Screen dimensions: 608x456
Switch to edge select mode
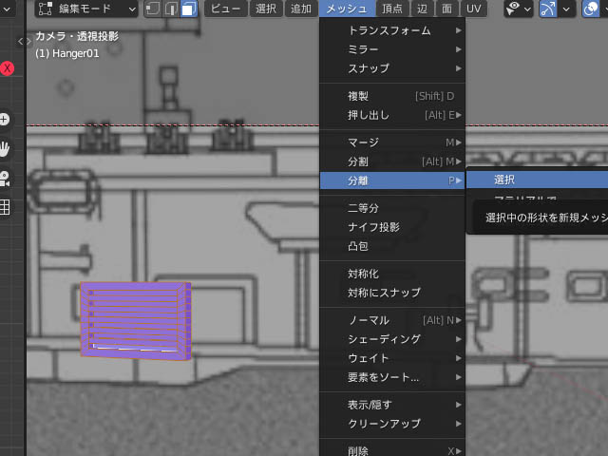click(171, 9)
